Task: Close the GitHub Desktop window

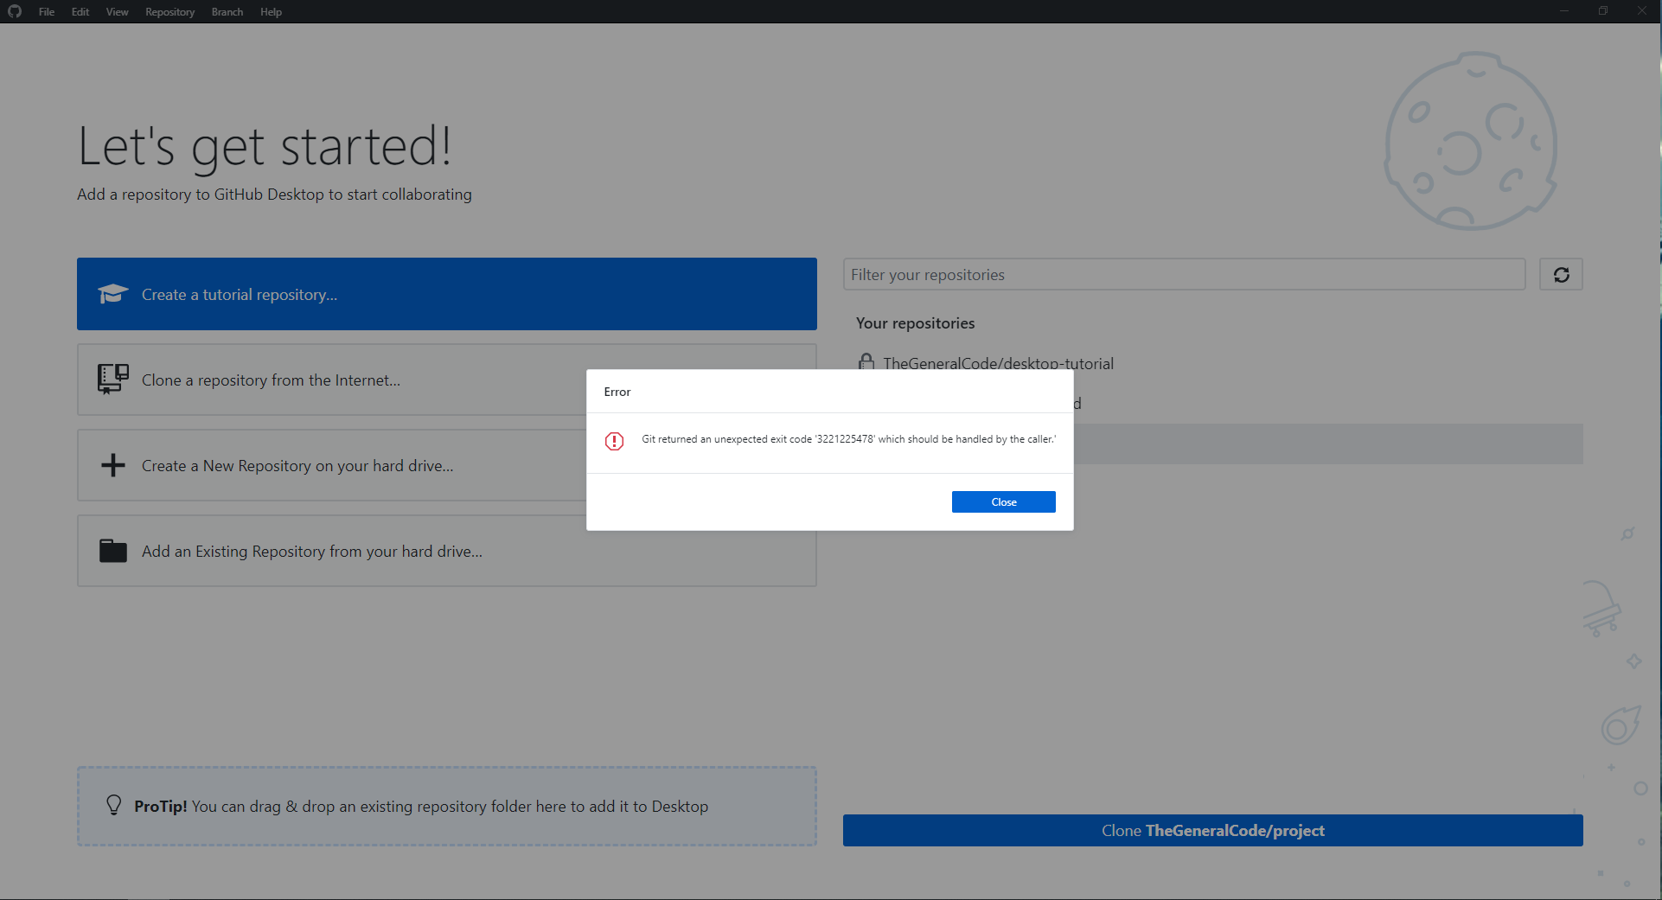Action: (1641, 11)
